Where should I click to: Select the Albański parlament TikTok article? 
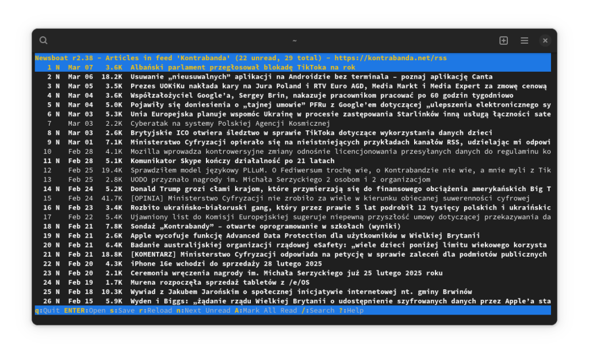pos(293,68)
